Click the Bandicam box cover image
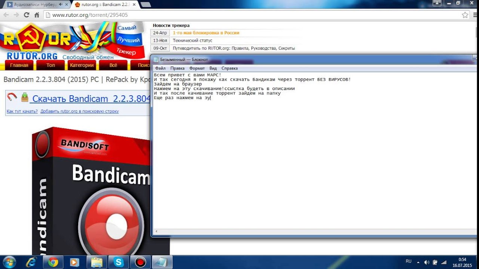Image resolution: width=479 pixels, height=269 pixels. pyautogui.click(x=92, y=191)
